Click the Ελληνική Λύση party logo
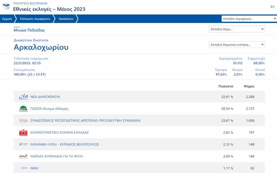 tap(23, 144)
